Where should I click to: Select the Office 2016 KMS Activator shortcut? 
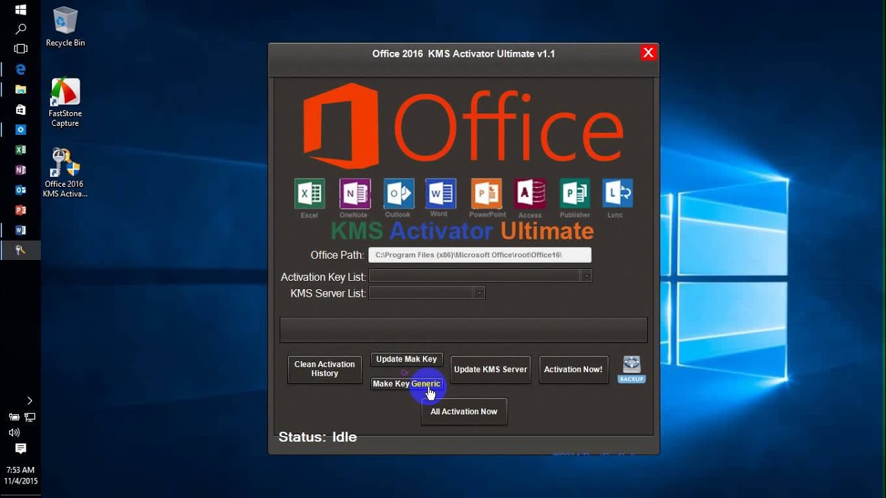point(65,173)
